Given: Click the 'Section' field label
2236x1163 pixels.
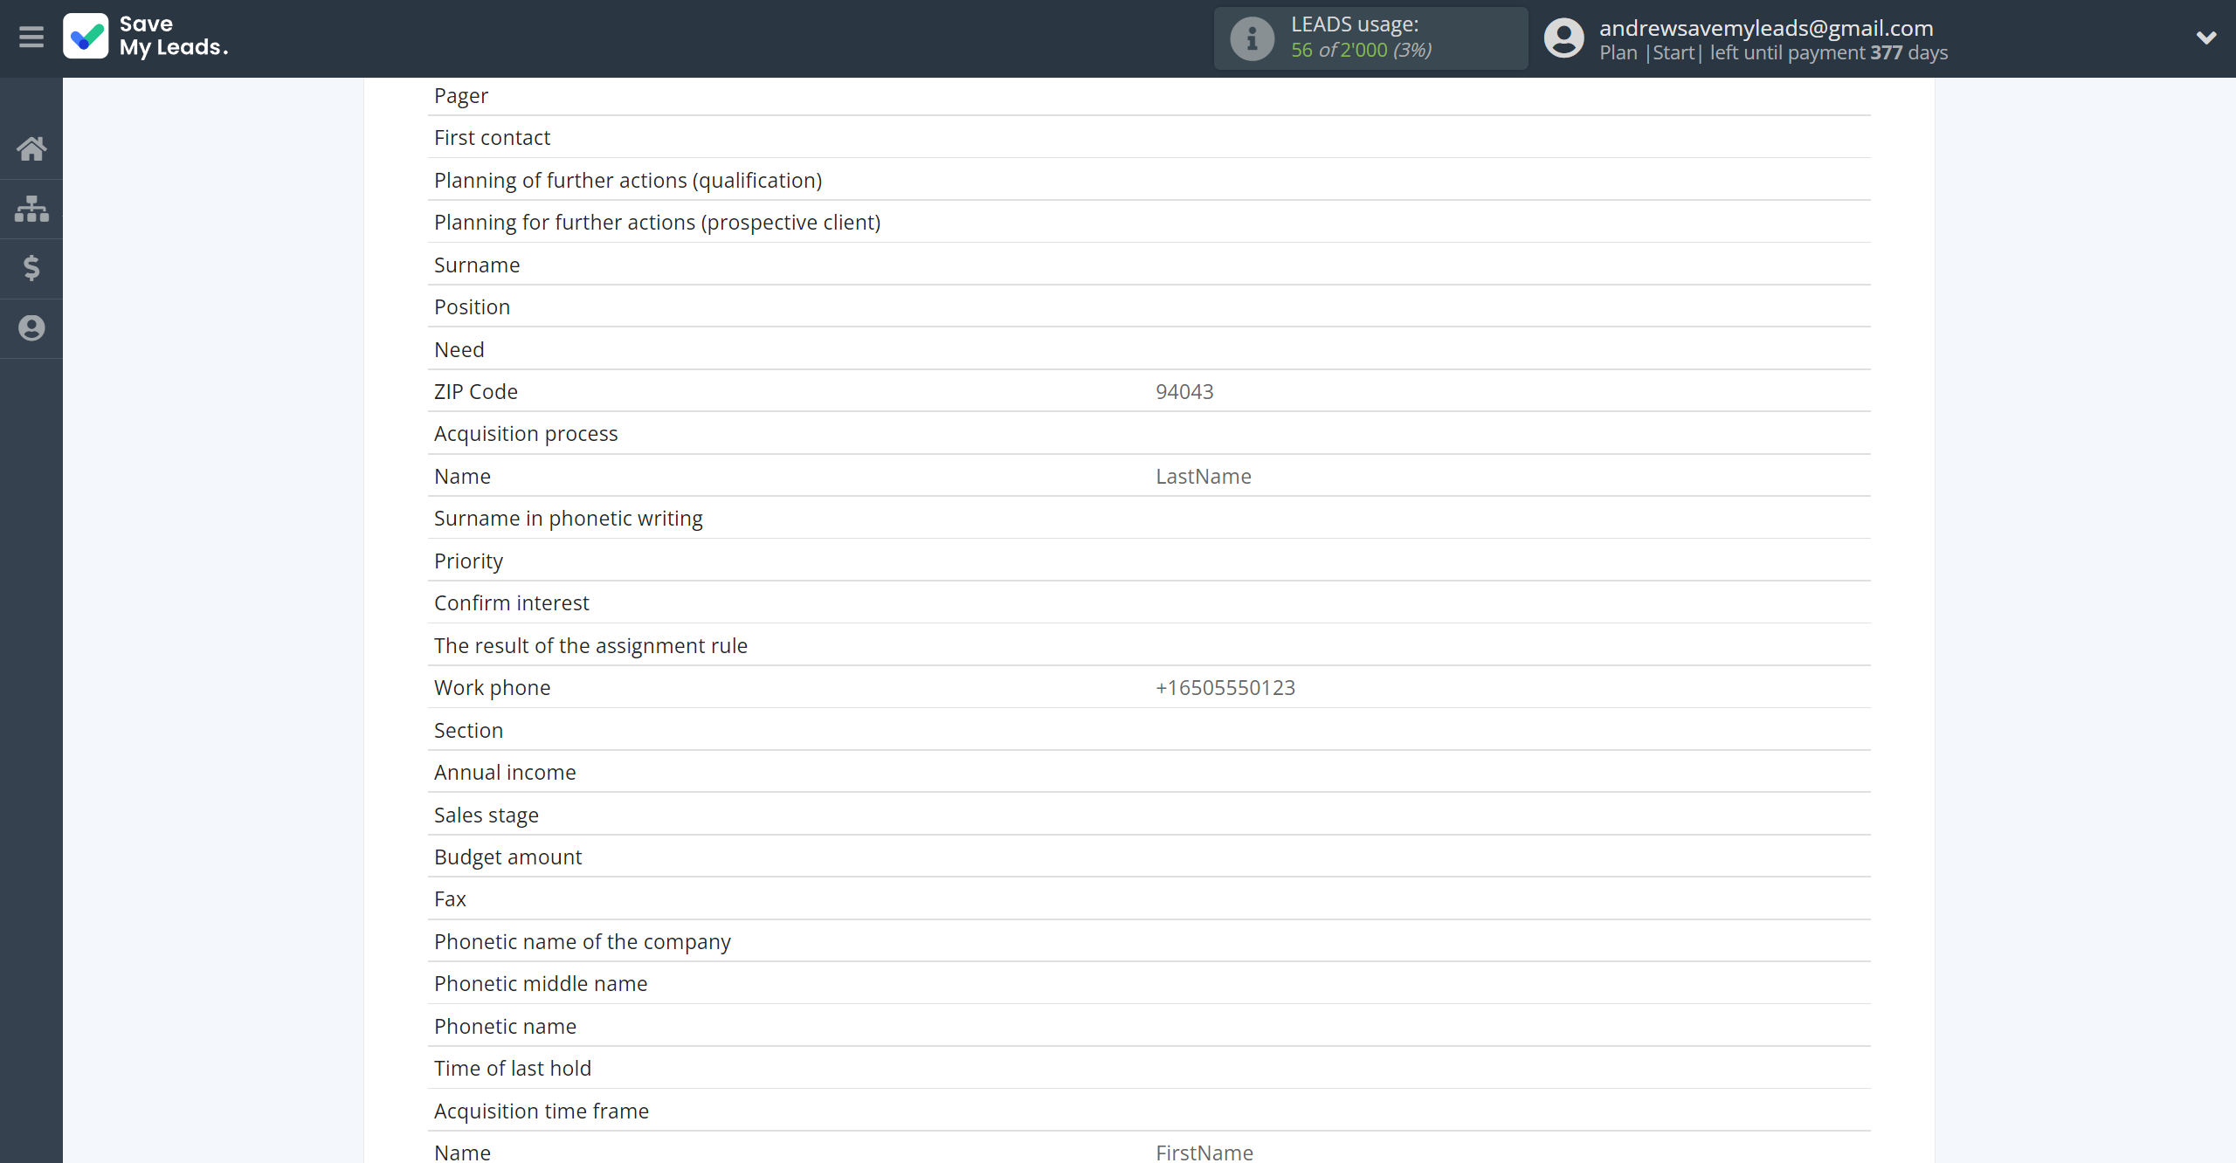Looking at the screenshot, I should (469, 730).
